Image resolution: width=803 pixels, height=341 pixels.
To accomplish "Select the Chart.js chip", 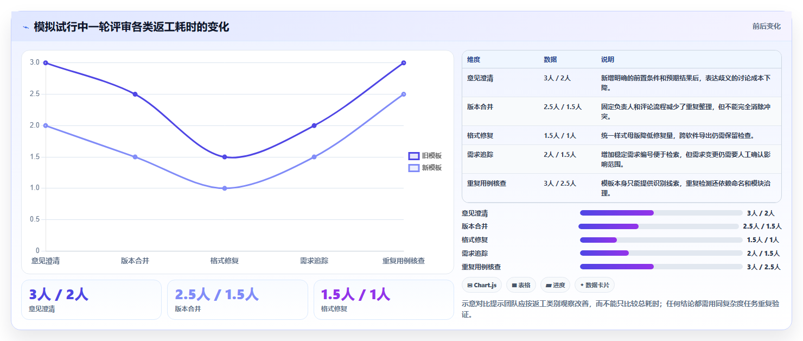I will click(482, 285).
